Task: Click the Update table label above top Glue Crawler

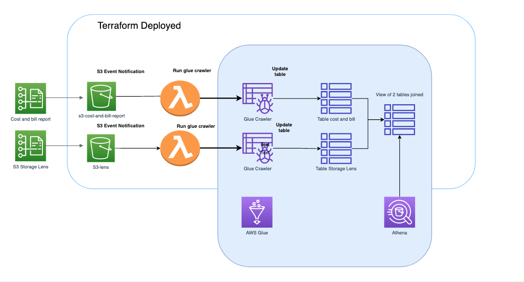Action: [280, 71]
